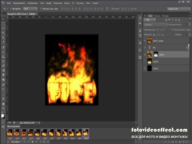
Task: Select animation frame 1 thumbnail
Action: point(10,133)
